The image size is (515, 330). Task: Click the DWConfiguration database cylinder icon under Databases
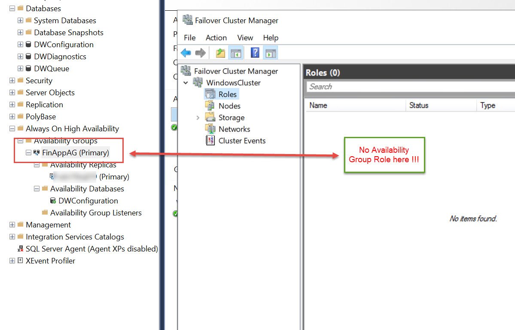click(x=29, y=44)
